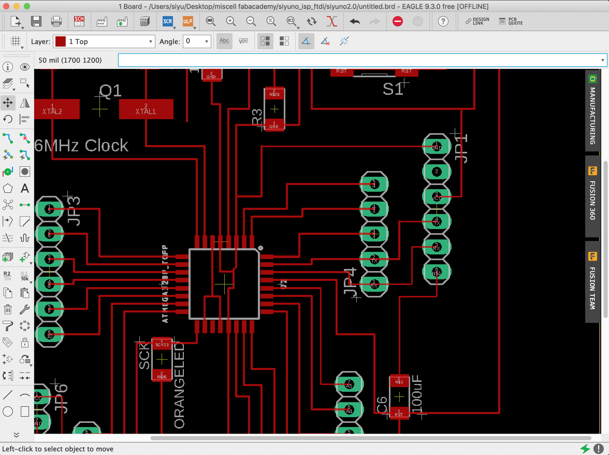Screen dimensions: 609x455
Task: Expand the command history dropdown arrow
Action: click(x=602, y=60)
